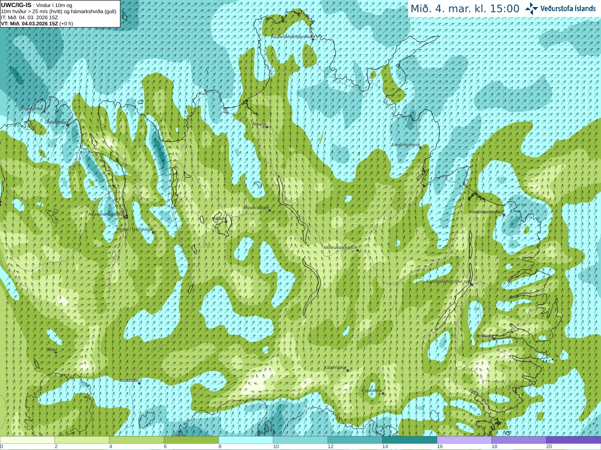The width and height of the screenshot is (601, 450).
Task: Click the 4–6 m/s green legend swatch
Action: (x=137, y=440)
